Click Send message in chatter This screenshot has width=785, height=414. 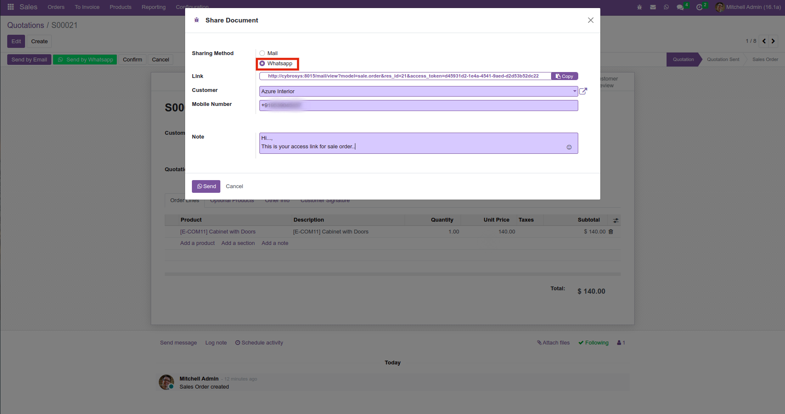tap(178, 343)
